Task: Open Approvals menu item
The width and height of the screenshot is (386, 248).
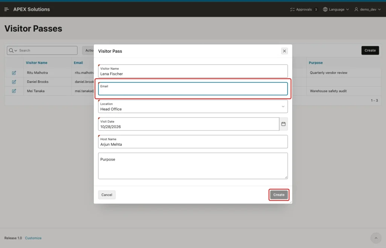Action: 303,9
